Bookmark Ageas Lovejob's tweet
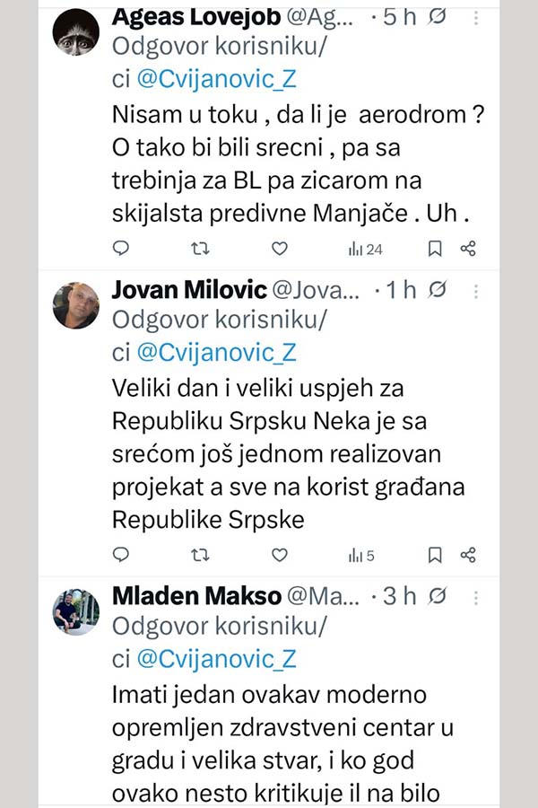The image size is (538, 808). point(435,249)
